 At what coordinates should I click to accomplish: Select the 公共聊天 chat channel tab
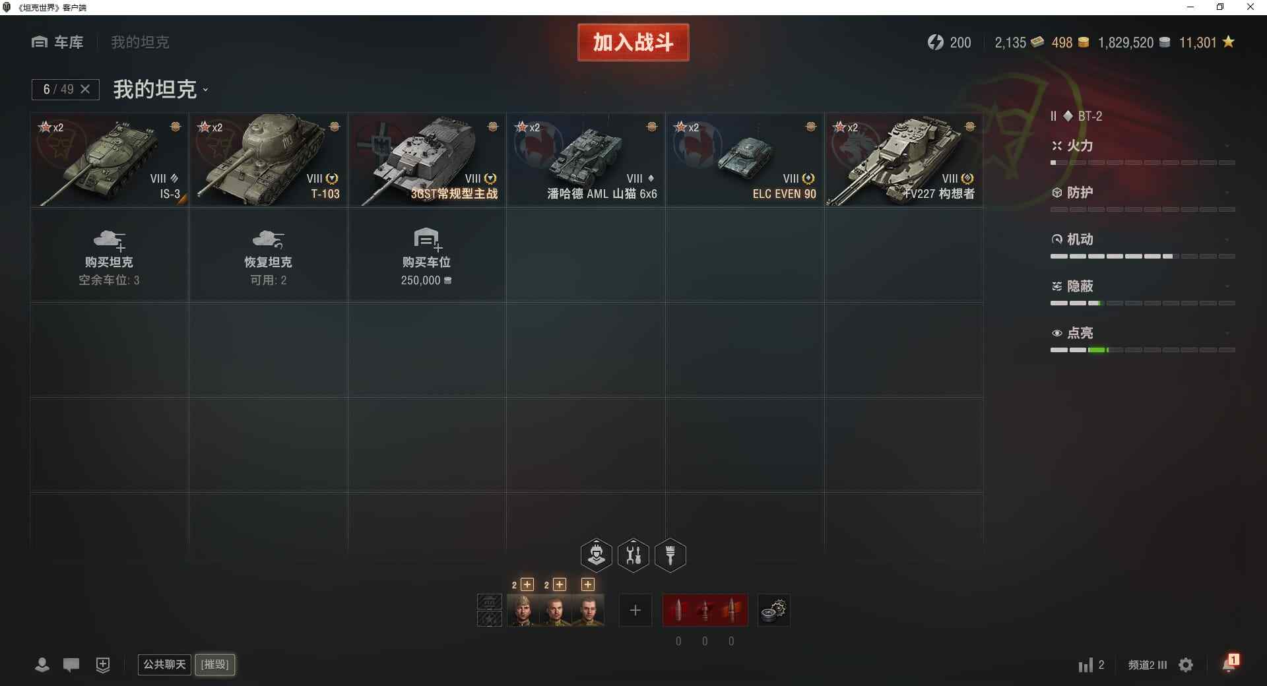164,664
